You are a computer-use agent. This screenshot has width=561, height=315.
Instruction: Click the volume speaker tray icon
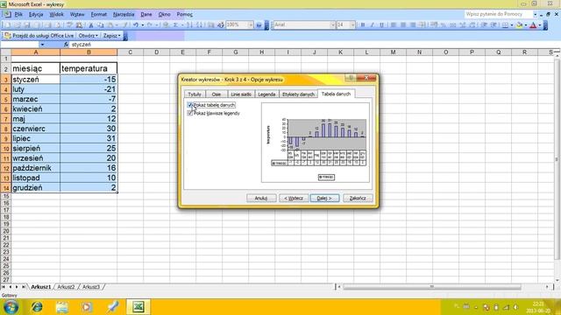click(515, 307)
